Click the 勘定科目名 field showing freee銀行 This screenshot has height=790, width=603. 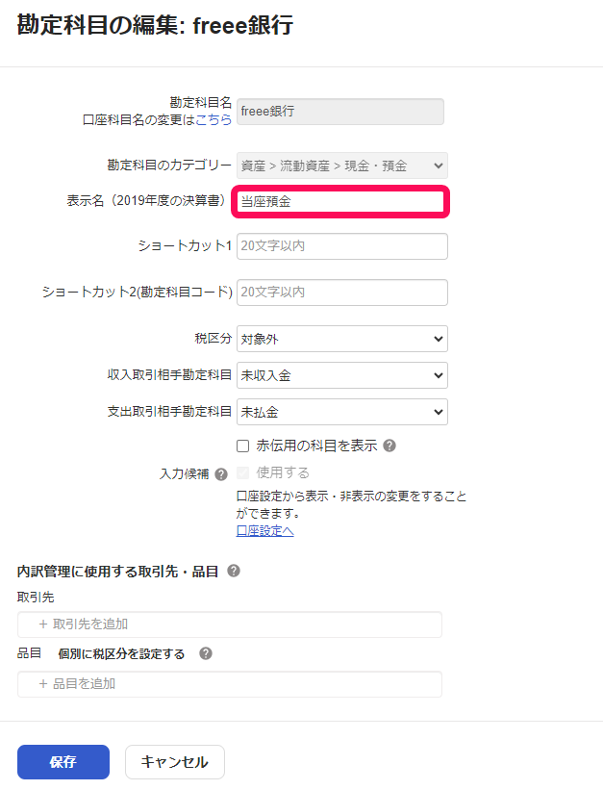tap(339, 112)
